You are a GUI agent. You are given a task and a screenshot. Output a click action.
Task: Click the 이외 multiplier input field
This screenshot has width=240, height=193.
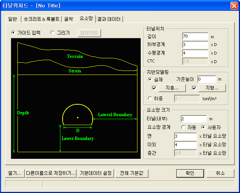pos(185,145)
